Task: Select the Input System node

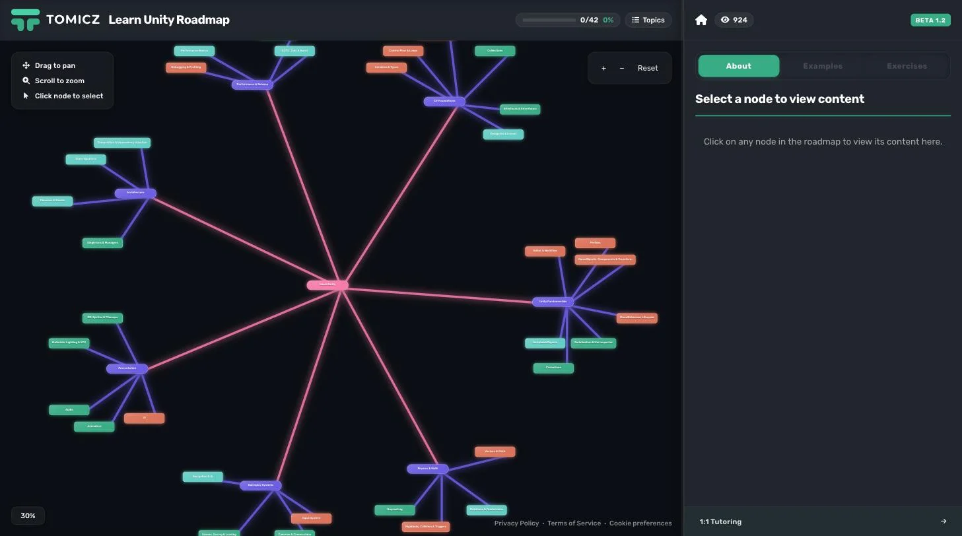Action: pyautogui.click(x=311, y=518)
